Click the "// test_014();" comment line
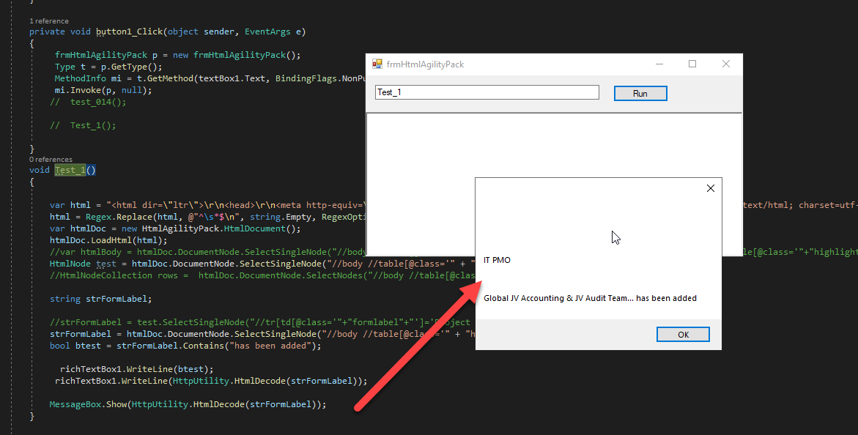The width and height of the screenshot is (858, 435). pos(88,102)
